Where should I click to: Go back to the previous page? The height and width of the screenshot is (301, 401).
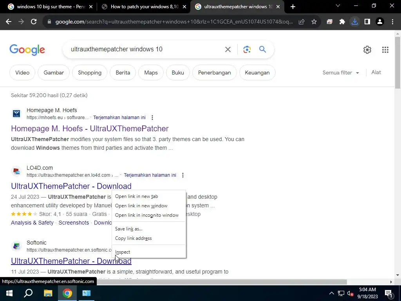coord(9,22)
